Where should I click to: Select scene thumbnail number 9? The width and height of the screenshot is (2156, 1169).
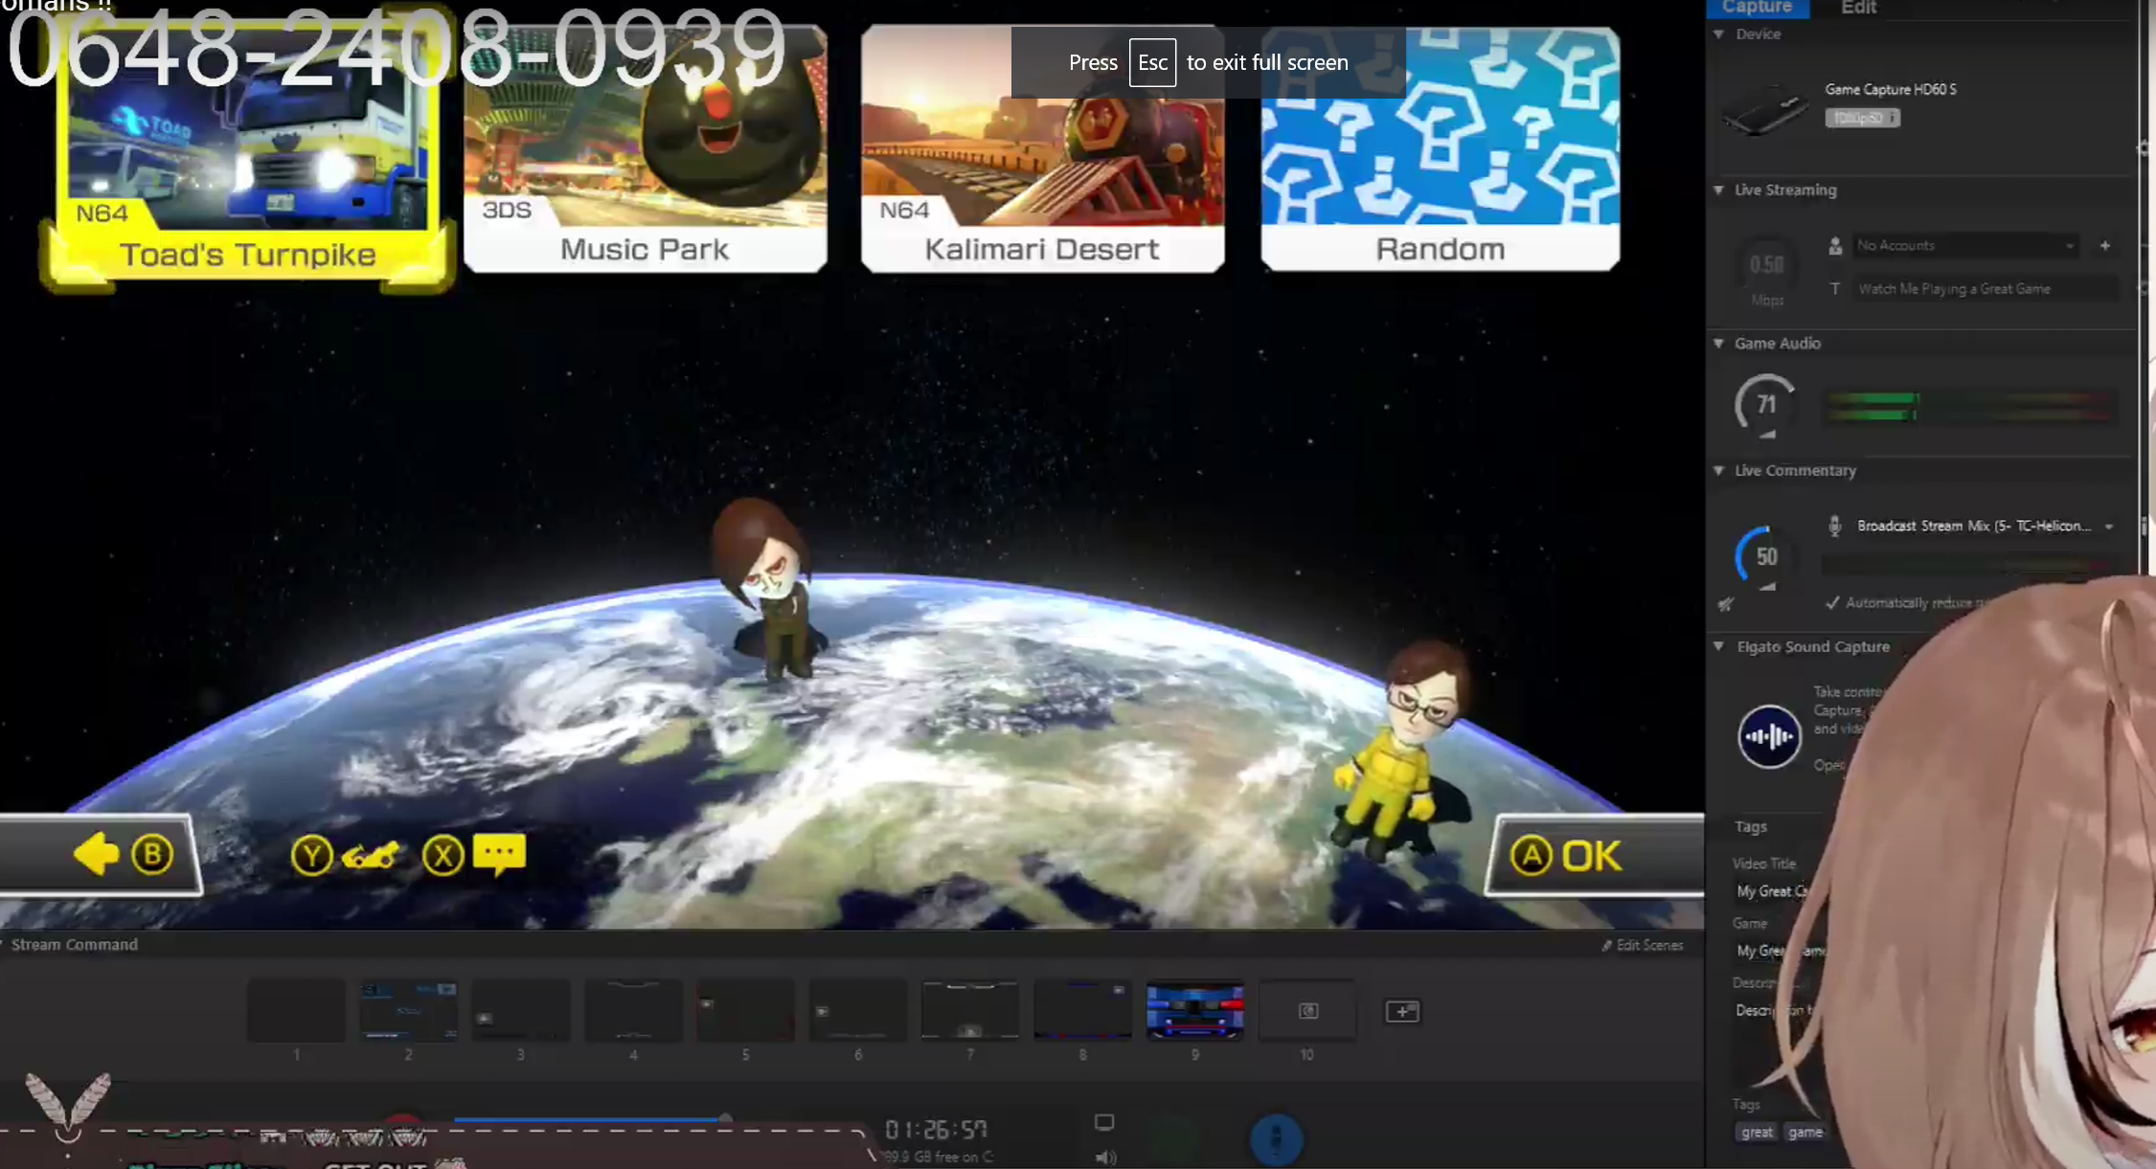click(x=1194, y=1011)
